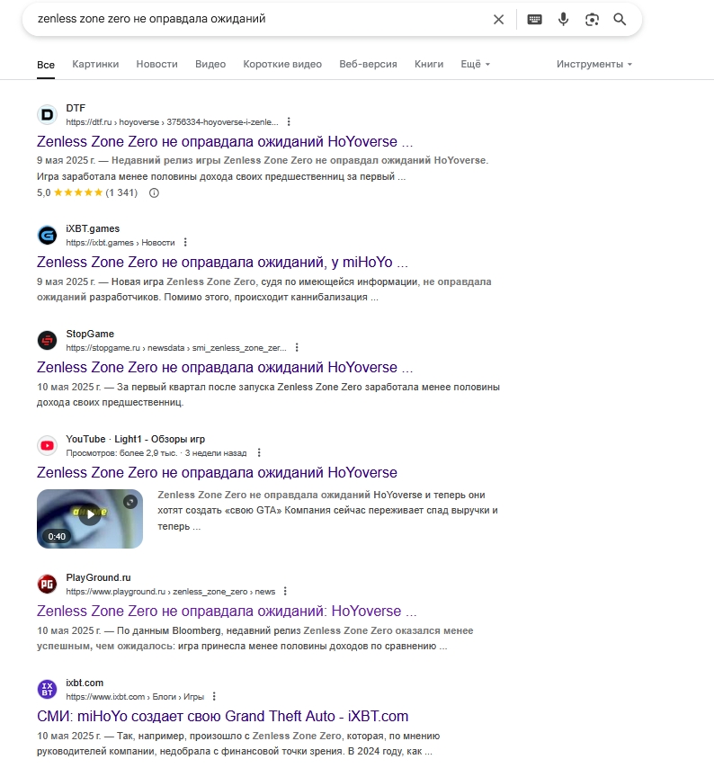Click the 'DTF' site name

76,108
